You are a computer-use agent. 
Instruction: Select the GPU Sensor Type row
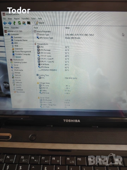(45, 38)
